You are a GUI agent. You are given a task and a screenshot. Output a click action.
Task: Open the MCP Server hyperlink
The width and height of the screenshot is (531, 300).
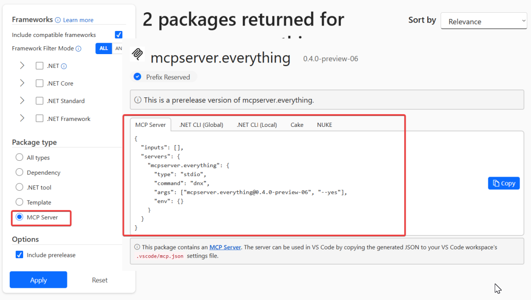point(225,247)
